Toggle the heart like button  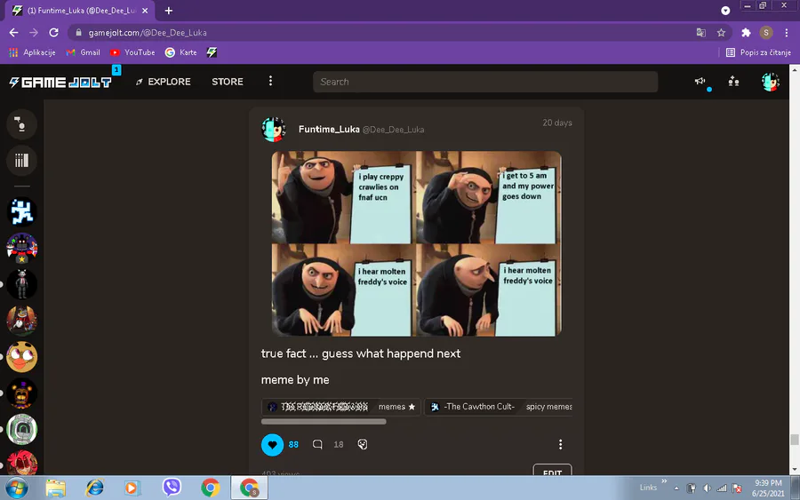(x=273, y=444)
